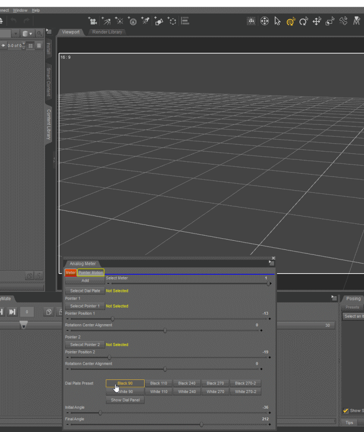The height and width of the screenshot is (432, 364).
Task: Select the Rotate tool
Action: 304,21
